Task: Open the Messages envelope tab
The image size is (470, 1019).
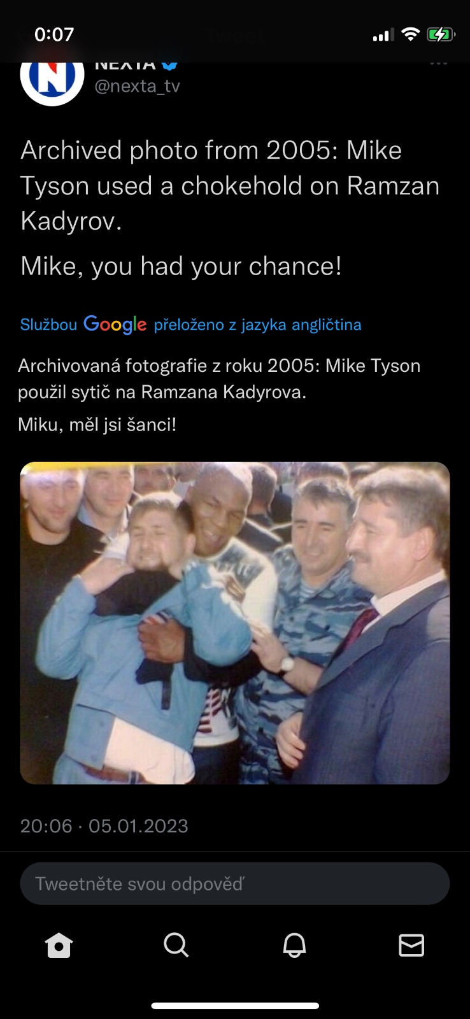Action: (x=411, y=945)
